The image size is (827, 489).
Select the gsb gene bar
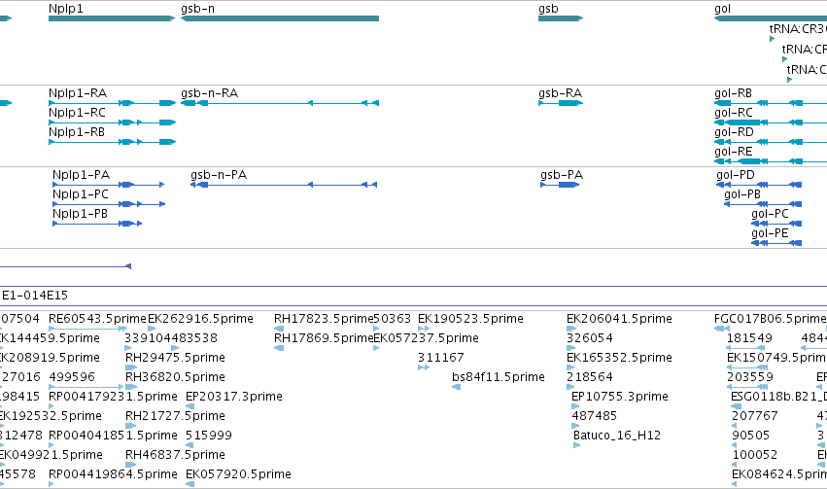pos(561,18)
